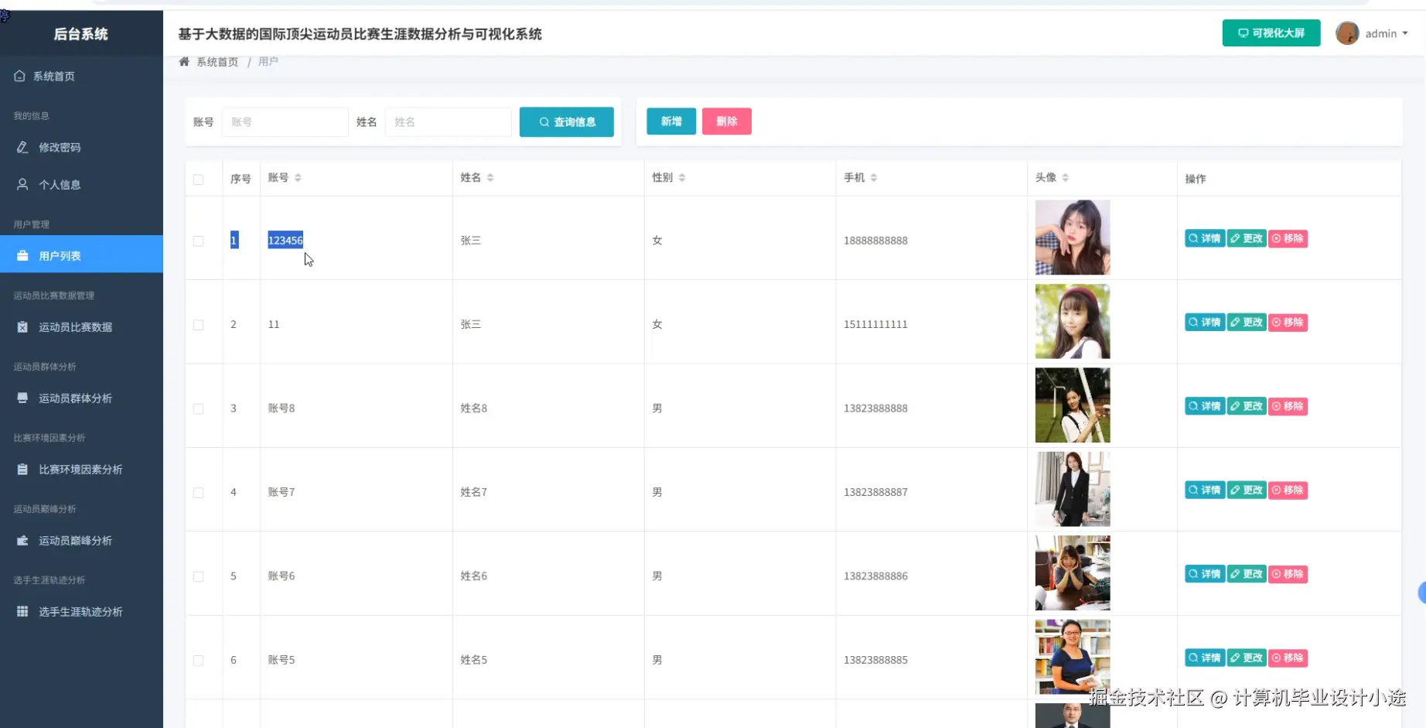Open 选手生涯轨迹分析 sidebar item
Viewport: 1426px width, 728px height.
[81, 611]
